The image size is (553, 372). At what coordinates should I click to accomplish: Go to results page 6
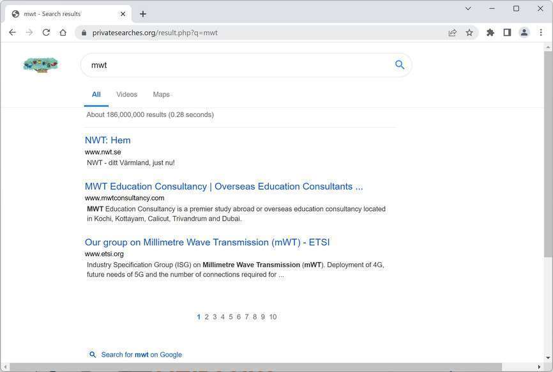point(239,317)
